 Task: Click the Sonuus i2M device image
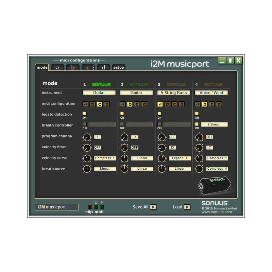click(x=215, y=185)
